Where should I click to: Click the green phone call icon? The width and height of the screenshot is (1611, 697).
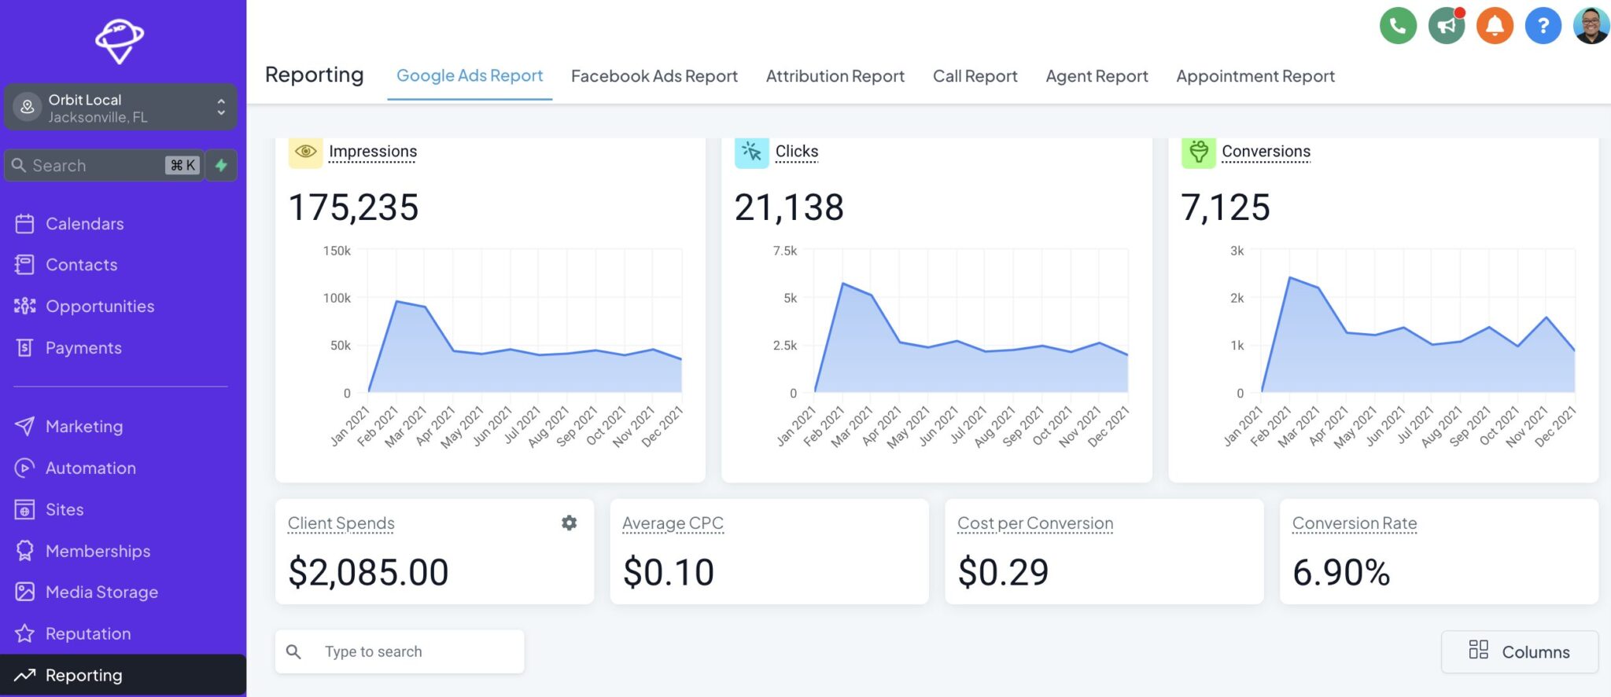click(1398, 26)
